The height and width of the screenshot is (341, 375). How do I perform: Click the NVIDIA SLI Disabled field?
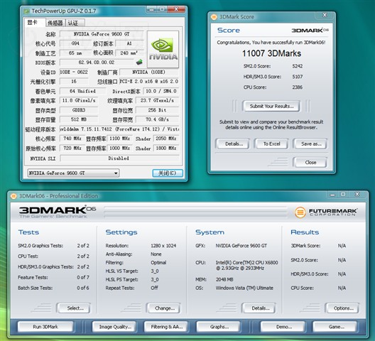[x=119, y=158]
